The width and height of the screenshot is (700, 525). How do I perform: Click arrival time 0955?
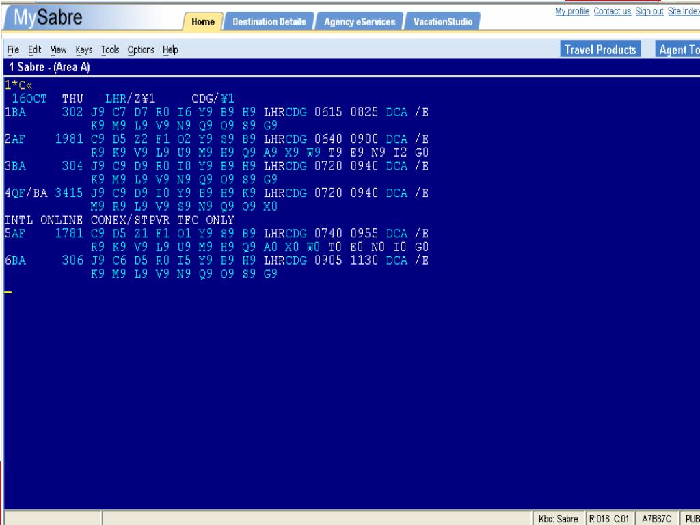tap(364, 234)
